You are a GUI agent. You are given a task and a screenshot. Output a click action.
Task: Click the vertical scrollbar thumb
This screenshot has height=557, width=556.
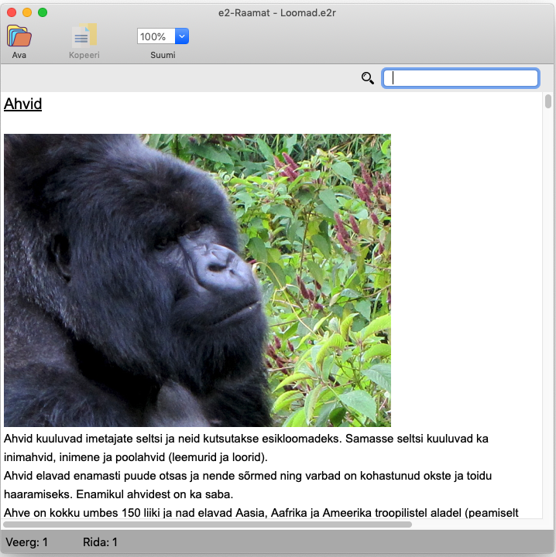(548, 101)
